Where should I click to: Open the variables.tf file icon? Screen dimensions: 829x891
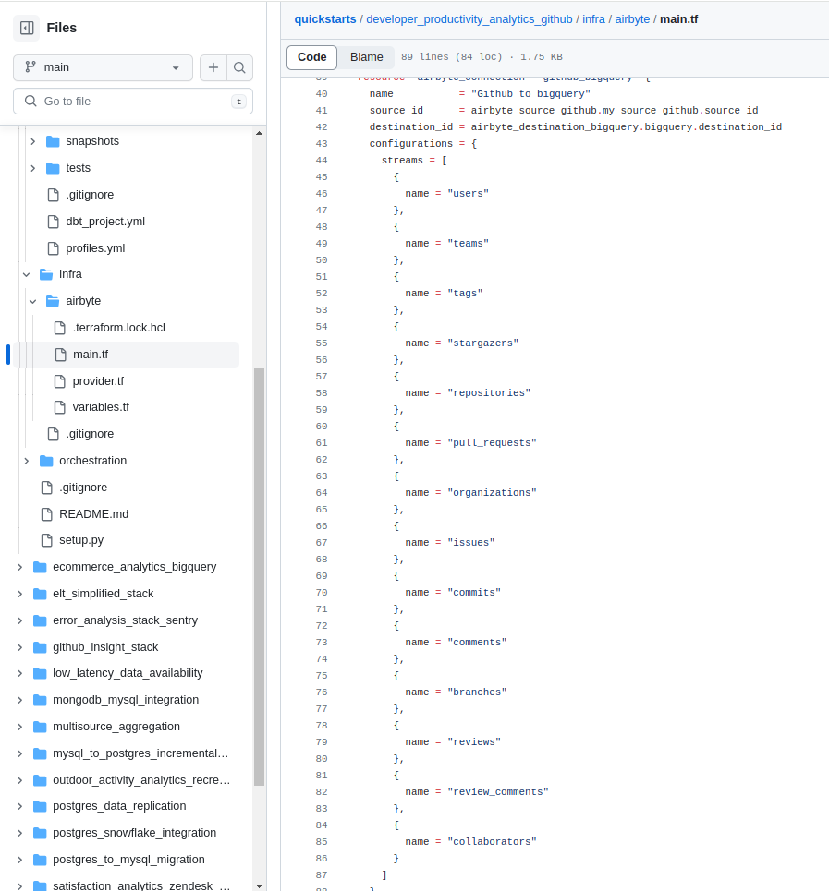coord(62,406)
